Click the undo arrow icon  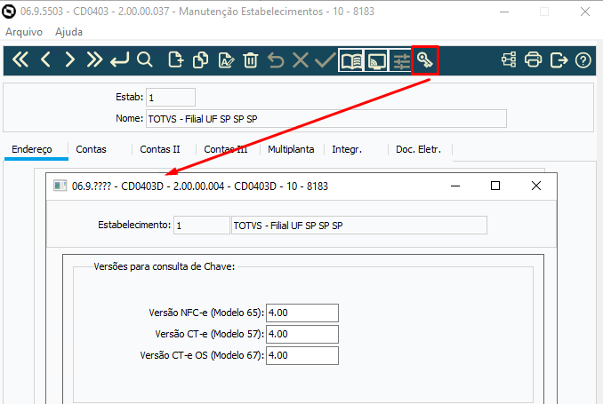[x=276, y=60]
